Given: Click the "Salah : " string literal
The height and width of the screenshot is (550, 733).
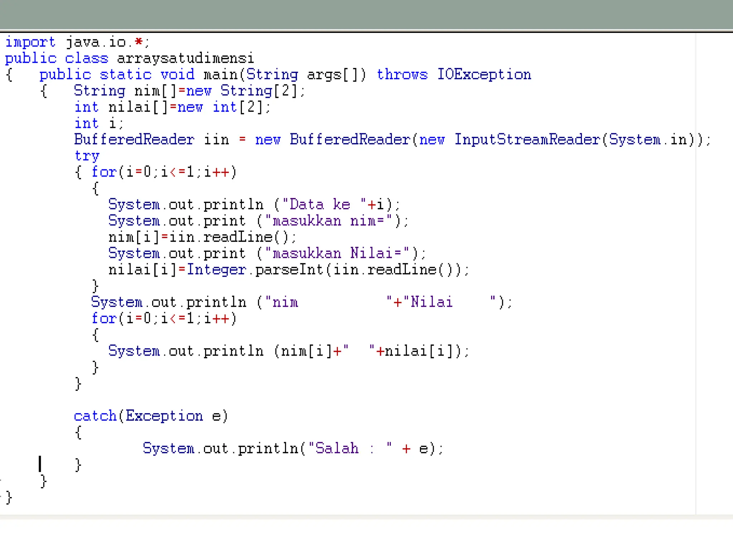Looking at the screenshot, I should [350, 448].
